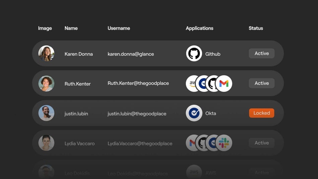318x179 pixels.
Task: Click the Gmail icon in Ruth.Kenter's row
Action: (x=224, y=84)
